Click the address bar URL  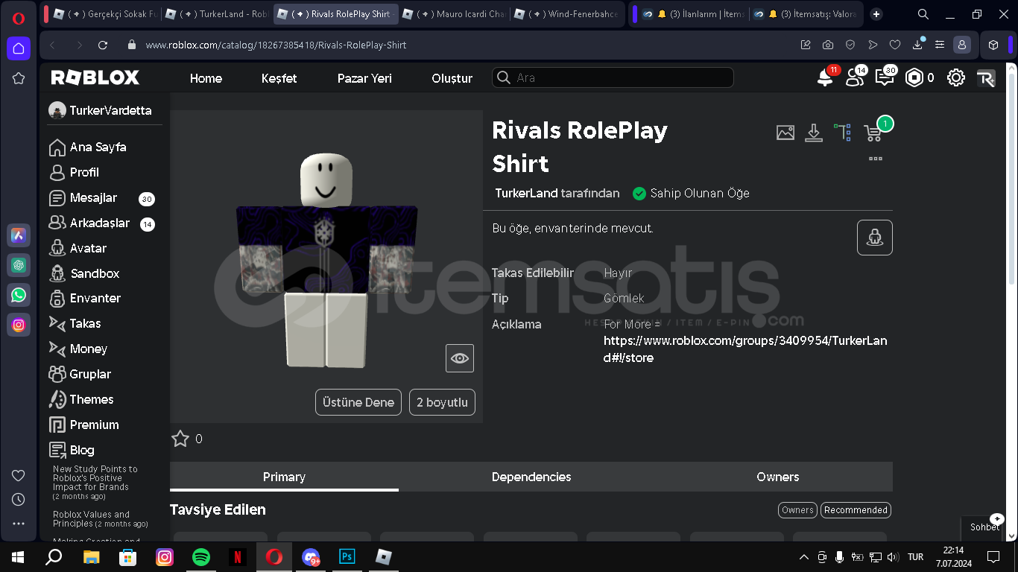point(276,45)
